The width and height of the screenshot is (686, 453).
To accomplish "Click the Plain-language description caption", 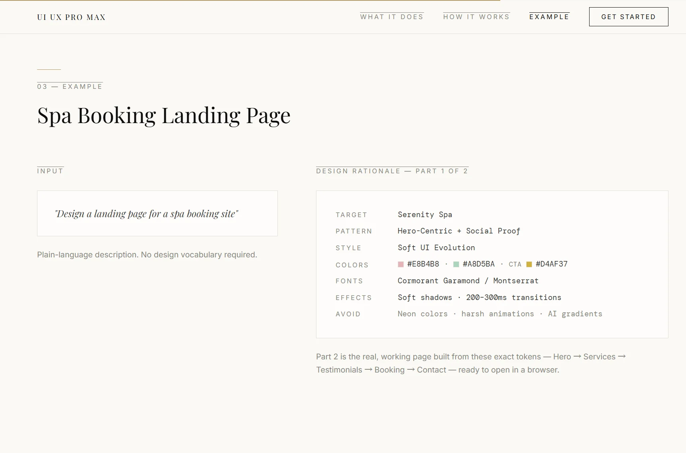I will click(x=147, y=255).
